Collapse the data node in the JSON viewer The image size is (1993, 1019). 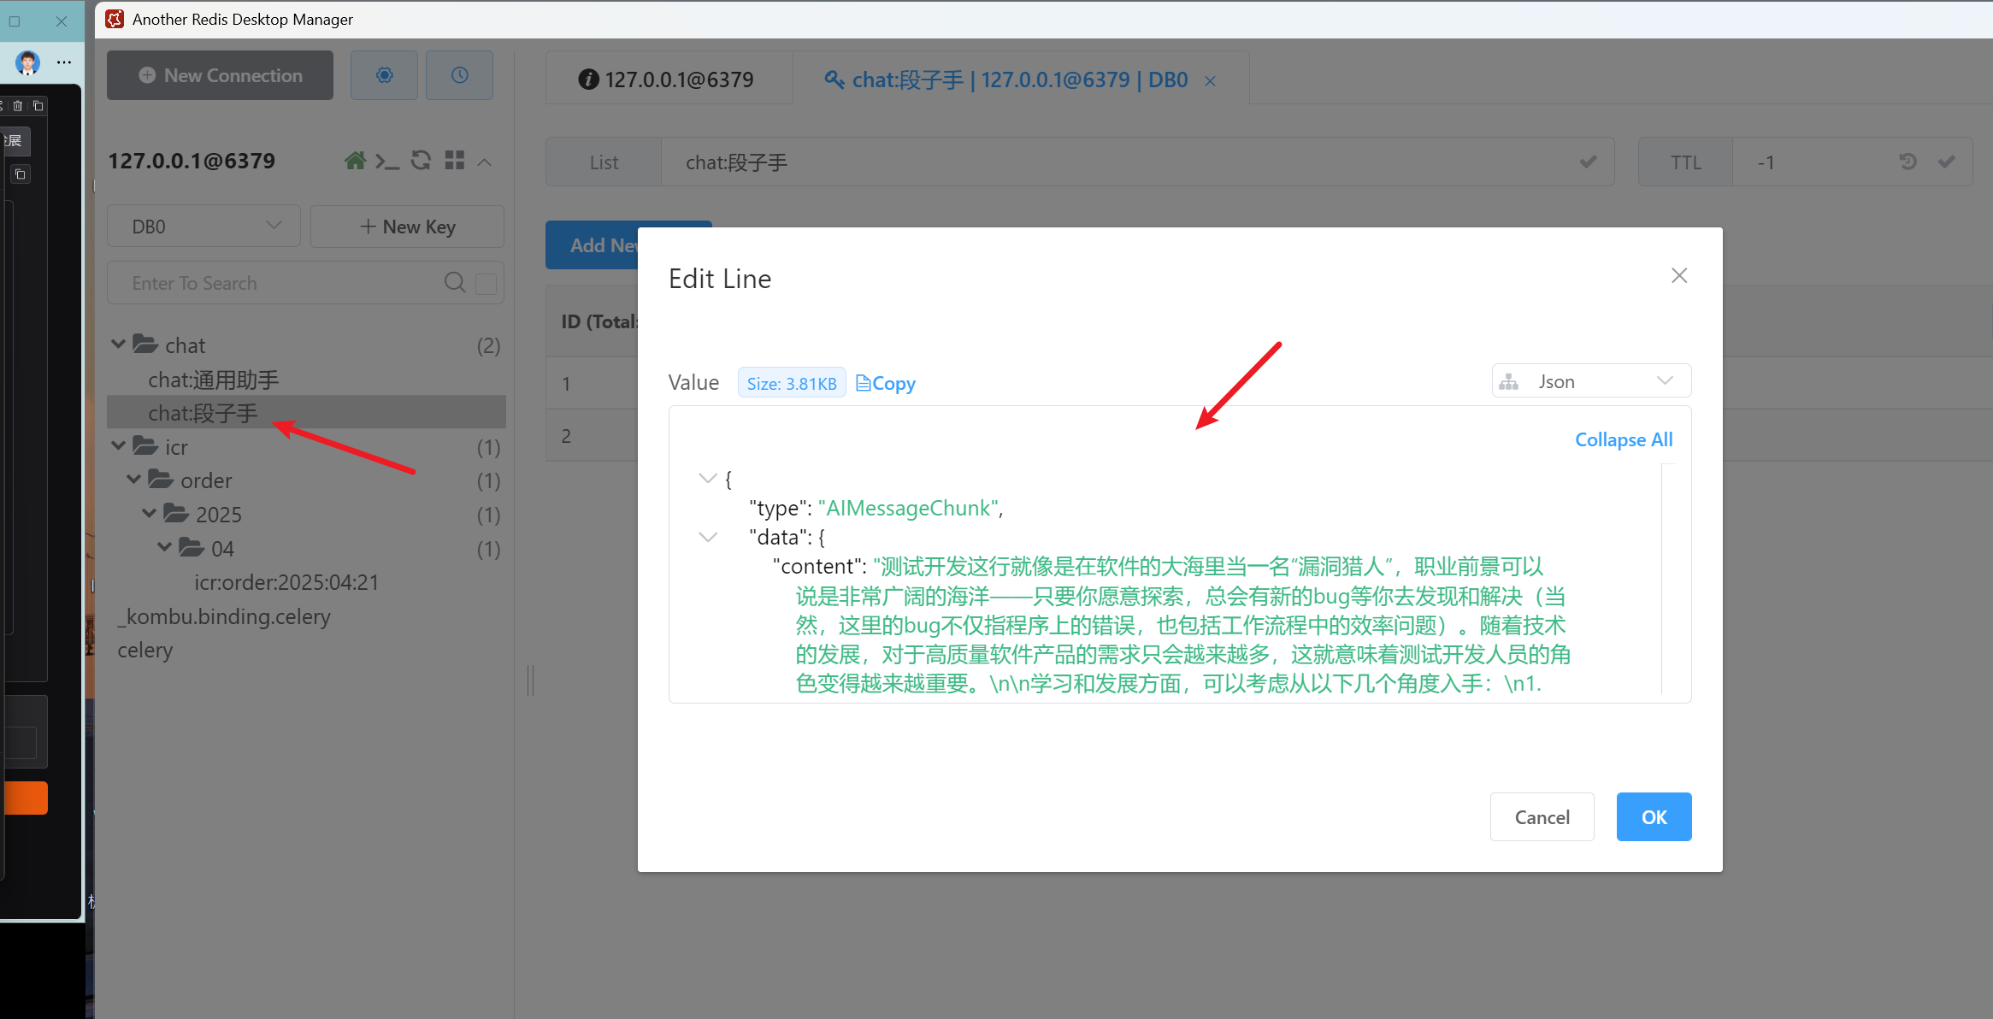tap(707, 536)
